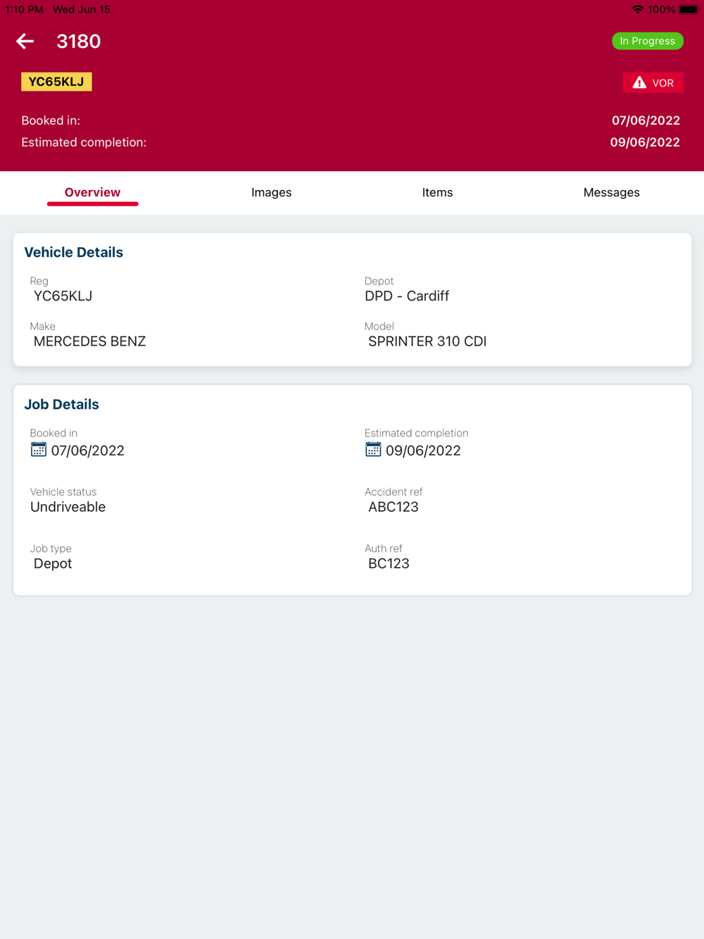The image size is (704, 939).
Task: Select the Make value MERCEDES BENZ
Action: [x=89, y=341]
